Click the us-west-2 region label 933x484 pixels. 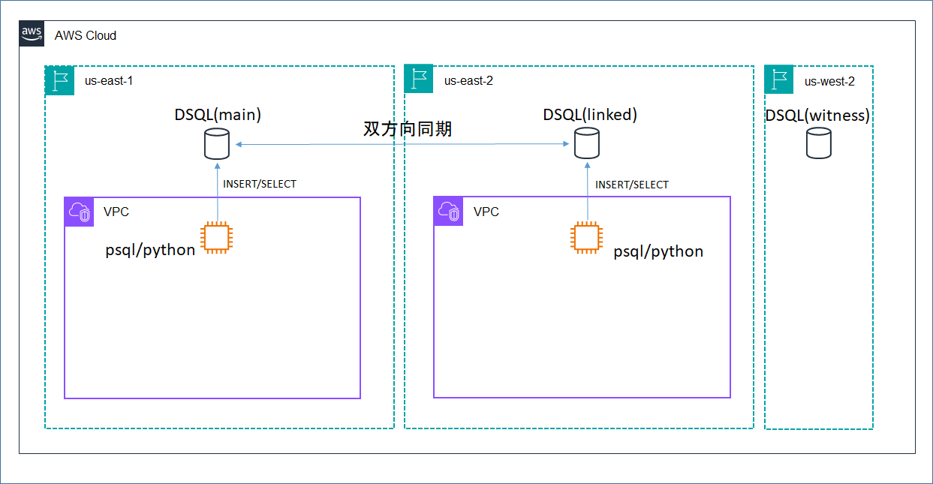pyautogui.click(x=829, y=82)
